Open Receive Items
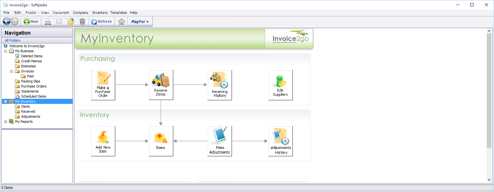The width and height of the screenshot is (494, 192). click(161, 85)
